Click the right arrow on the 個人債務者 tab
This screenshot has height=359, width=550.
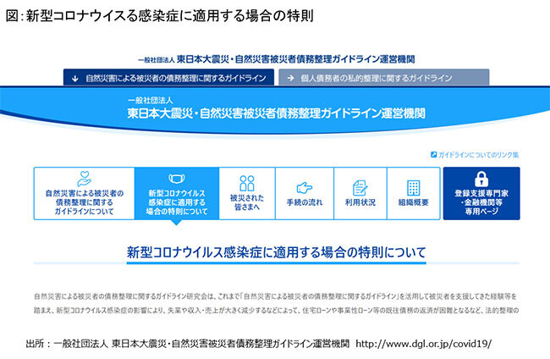pyautogui.click(x=289, y=77)
